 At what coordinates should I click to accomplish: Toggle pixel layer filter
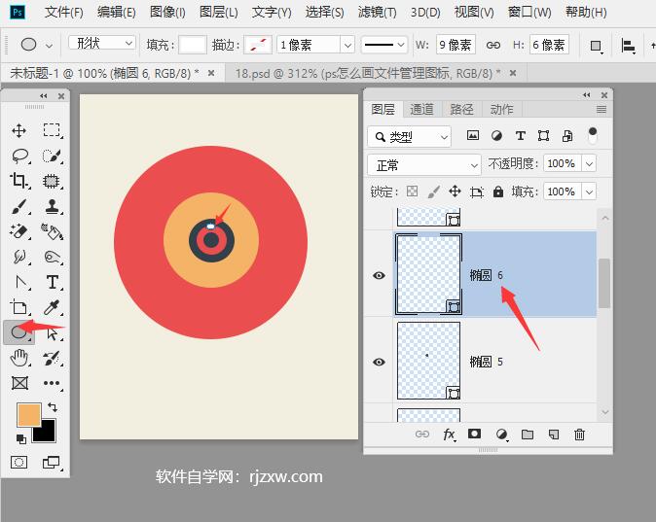[x=473, y=135]
